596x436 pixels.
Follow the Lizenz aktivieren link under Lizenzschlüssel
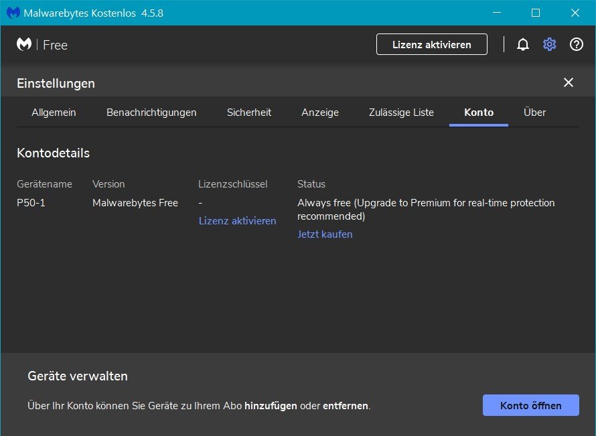click(238, 221)
